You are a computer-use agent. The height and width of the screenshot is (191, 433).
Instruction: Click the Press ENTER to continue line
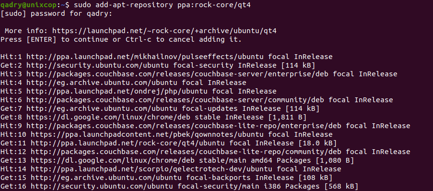point(121,39)
